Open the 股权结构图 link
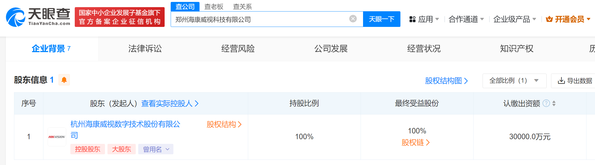 (446, 81)
